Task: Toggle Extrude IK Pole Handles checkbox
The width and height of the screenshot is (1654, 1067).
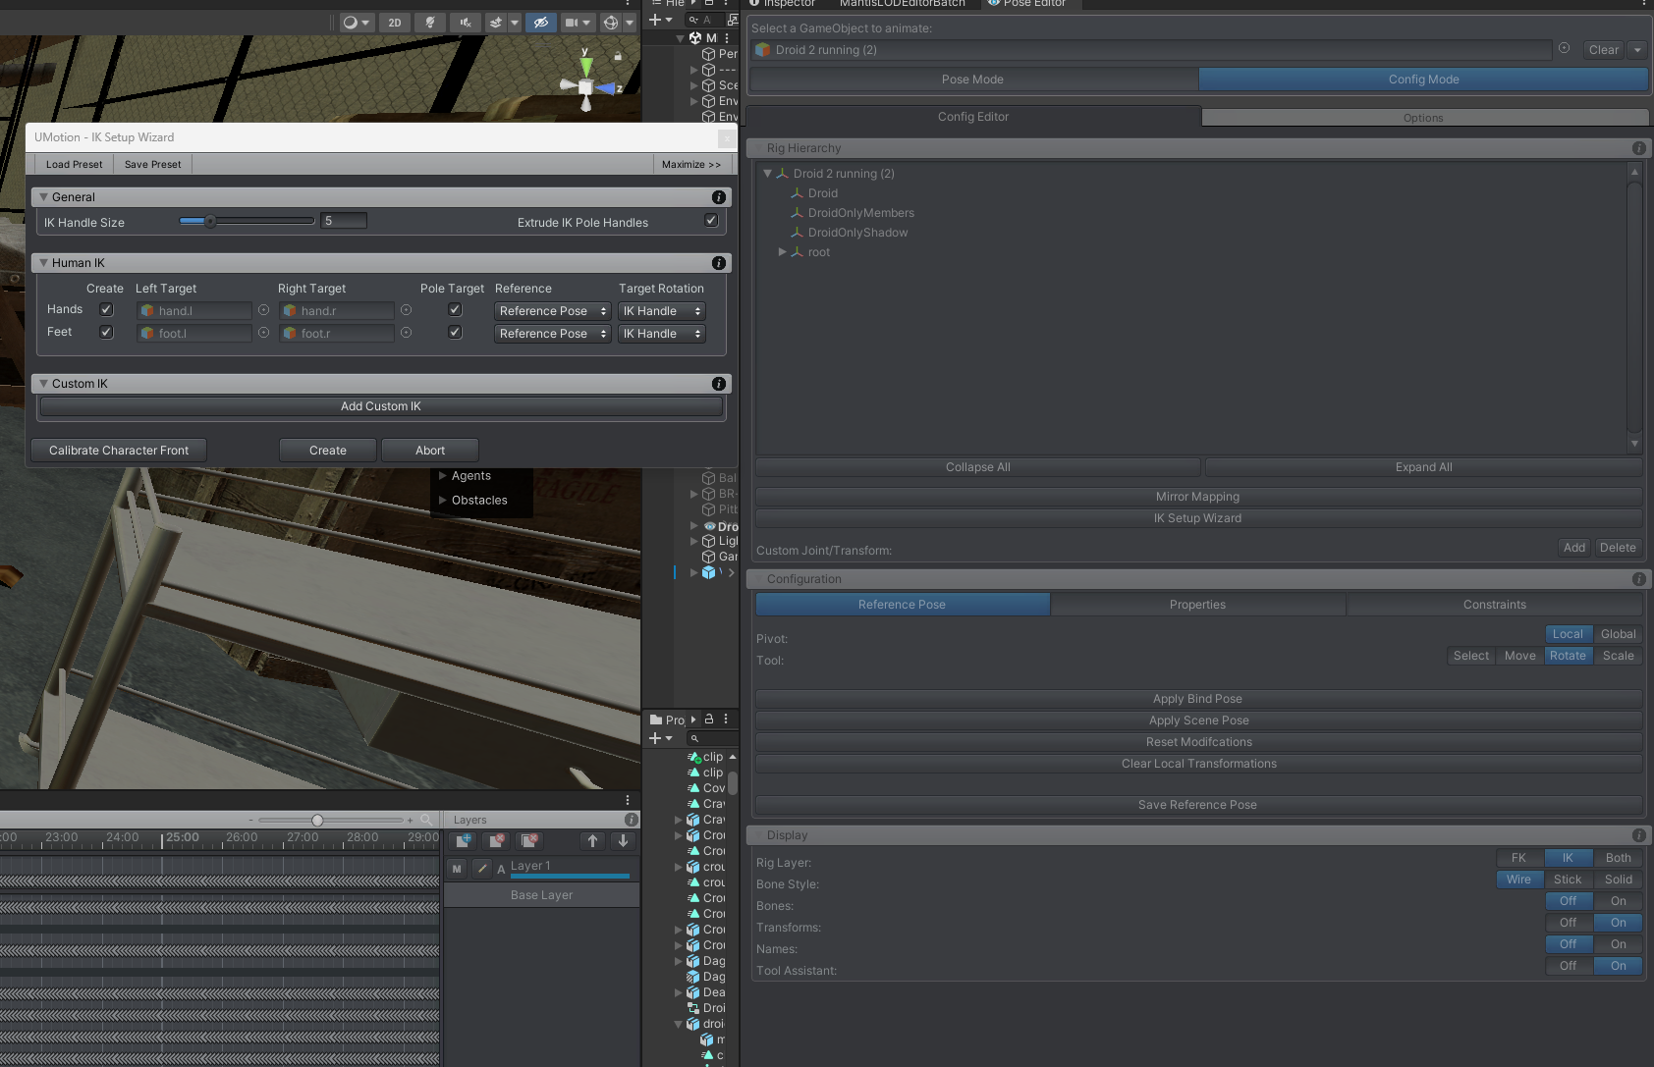Action: point(711,221)
